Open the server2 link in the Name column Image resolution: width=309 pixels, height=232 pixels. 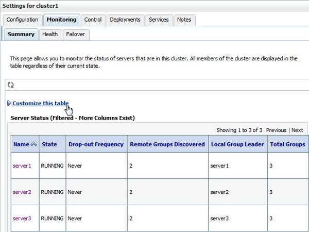tap(22, 192)
